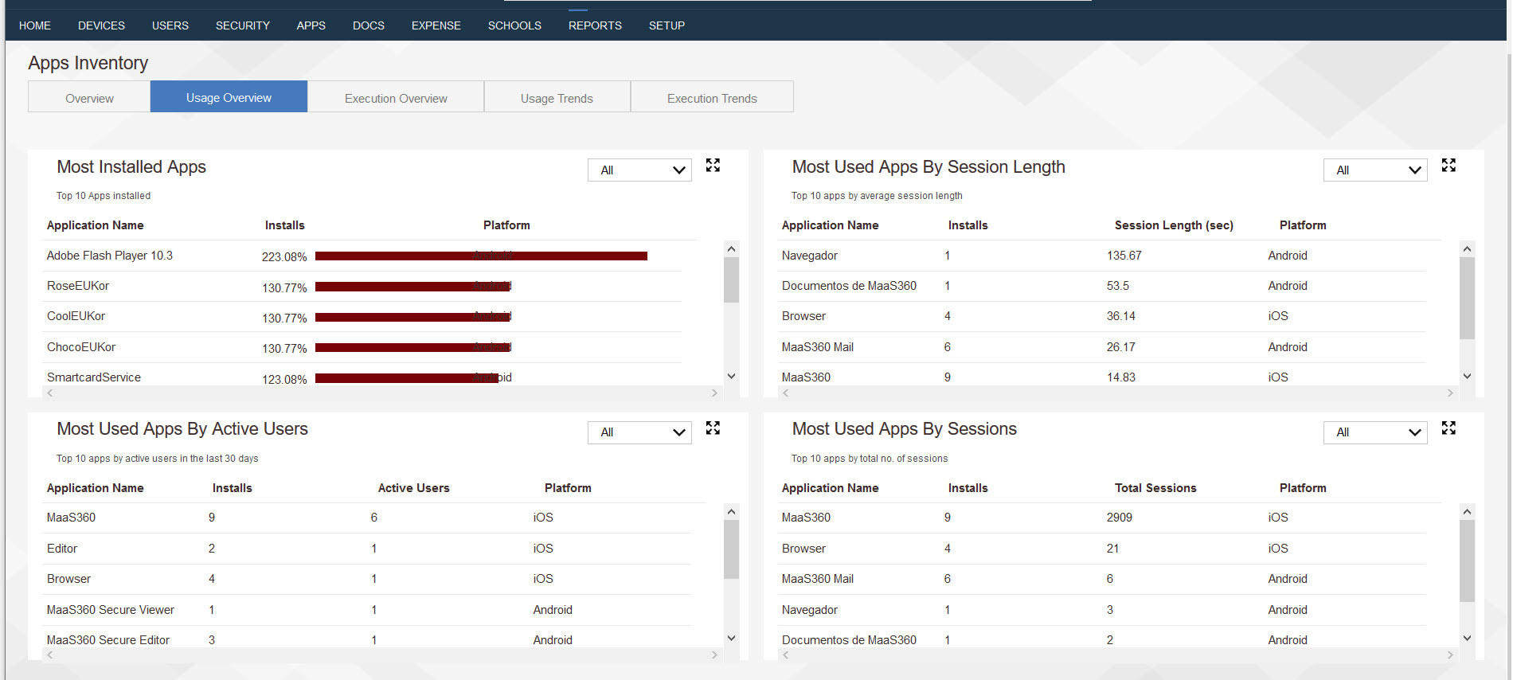Open platform filter dropdown in Most Installed Apps

tap(639, 170)
